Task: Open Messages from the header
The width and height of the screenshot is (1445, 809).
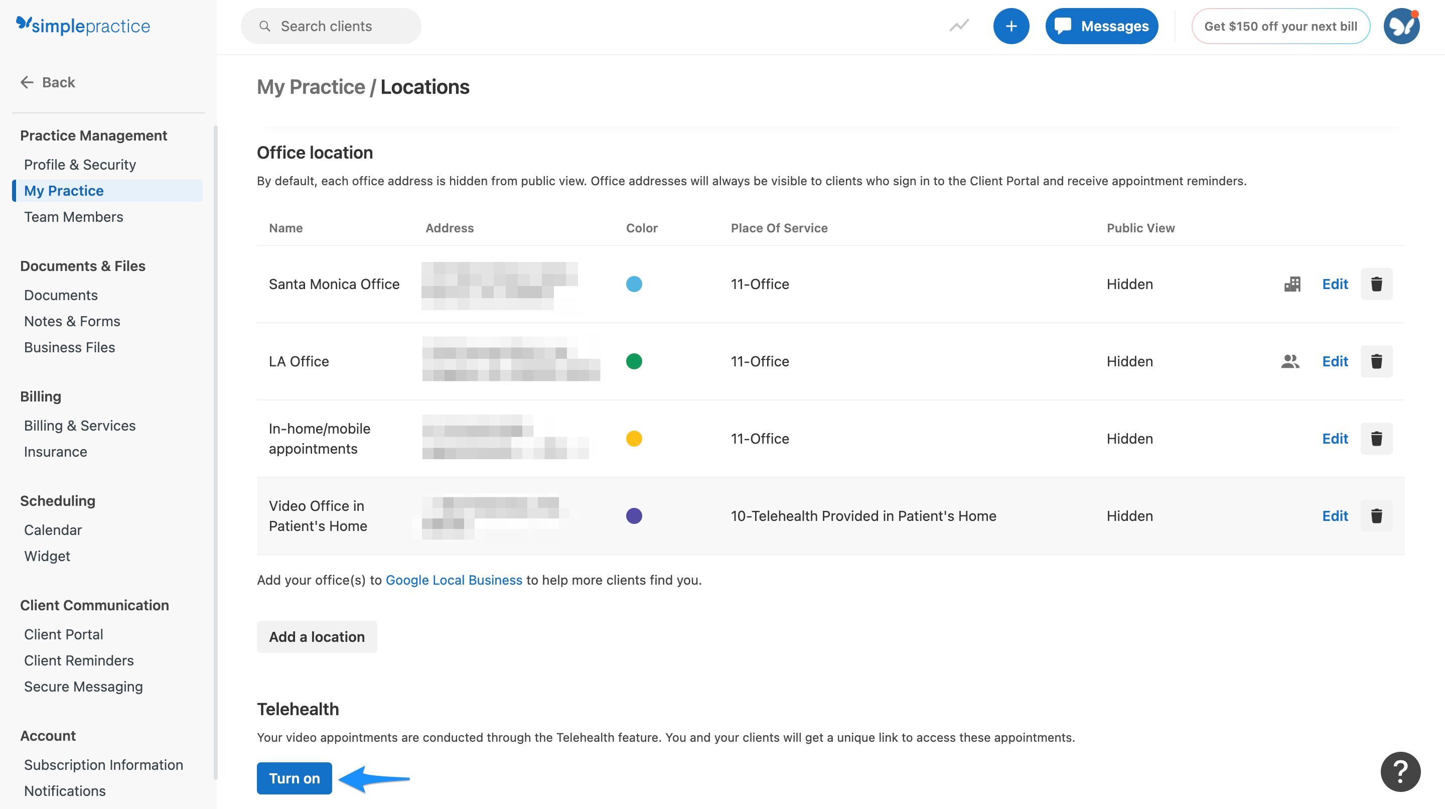Action: pos(1101,26)
